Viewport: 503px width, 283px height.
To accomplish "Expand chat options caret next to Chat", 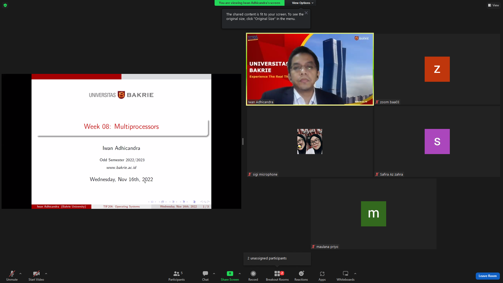I will tap(214, 274).
